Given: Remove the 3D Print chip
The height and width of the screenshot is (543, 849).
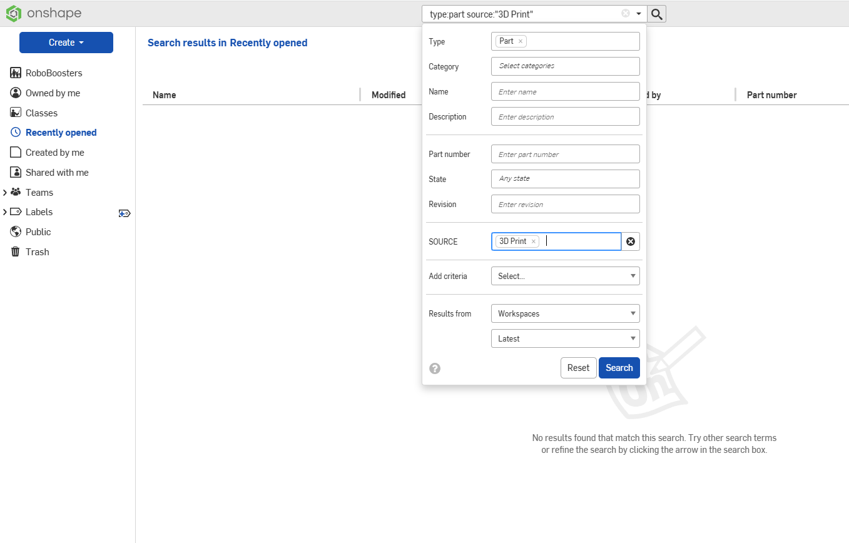Looking at the screenshot, I should 534,241.
